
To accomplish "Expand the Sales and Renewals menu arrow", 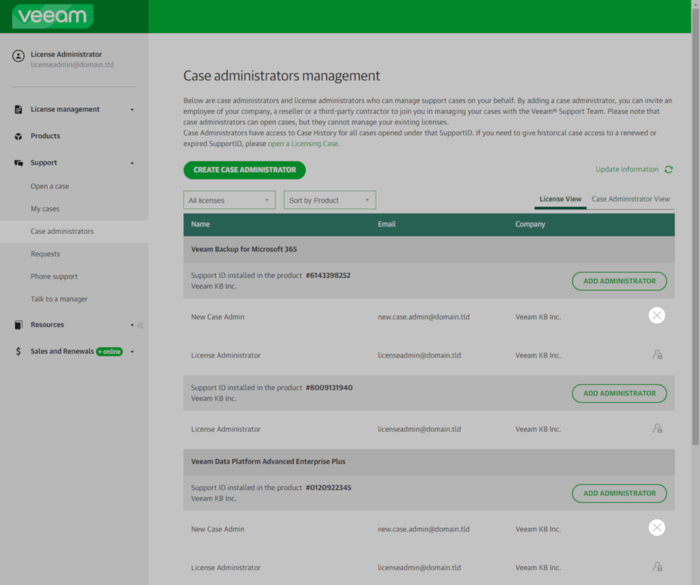I will (x=132, y=352).
